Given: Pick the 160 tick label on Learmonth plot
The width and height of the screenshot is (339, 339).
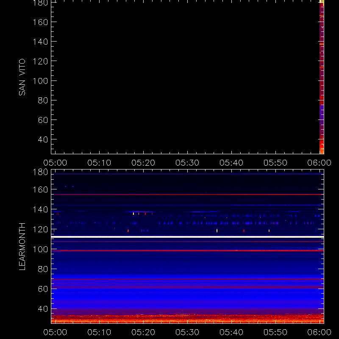Looking at the screenshot, I should tap(40, 189).
